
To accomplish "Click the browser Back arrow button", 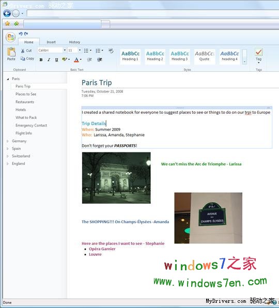I will [7, 13].
